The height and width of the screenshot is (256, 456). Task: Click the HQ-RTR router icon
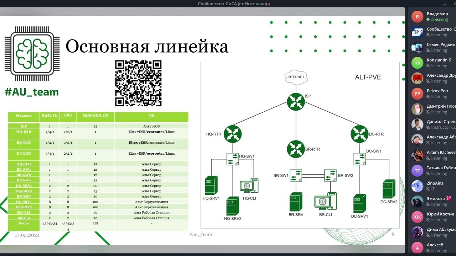coord(233,134)
